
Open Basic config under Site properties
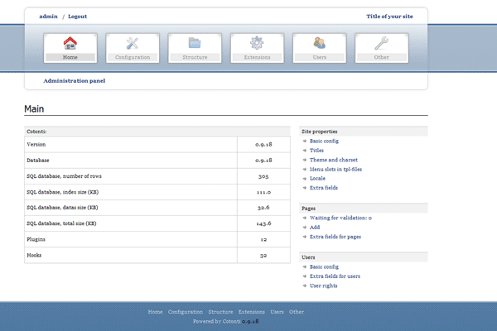point(324,141)
